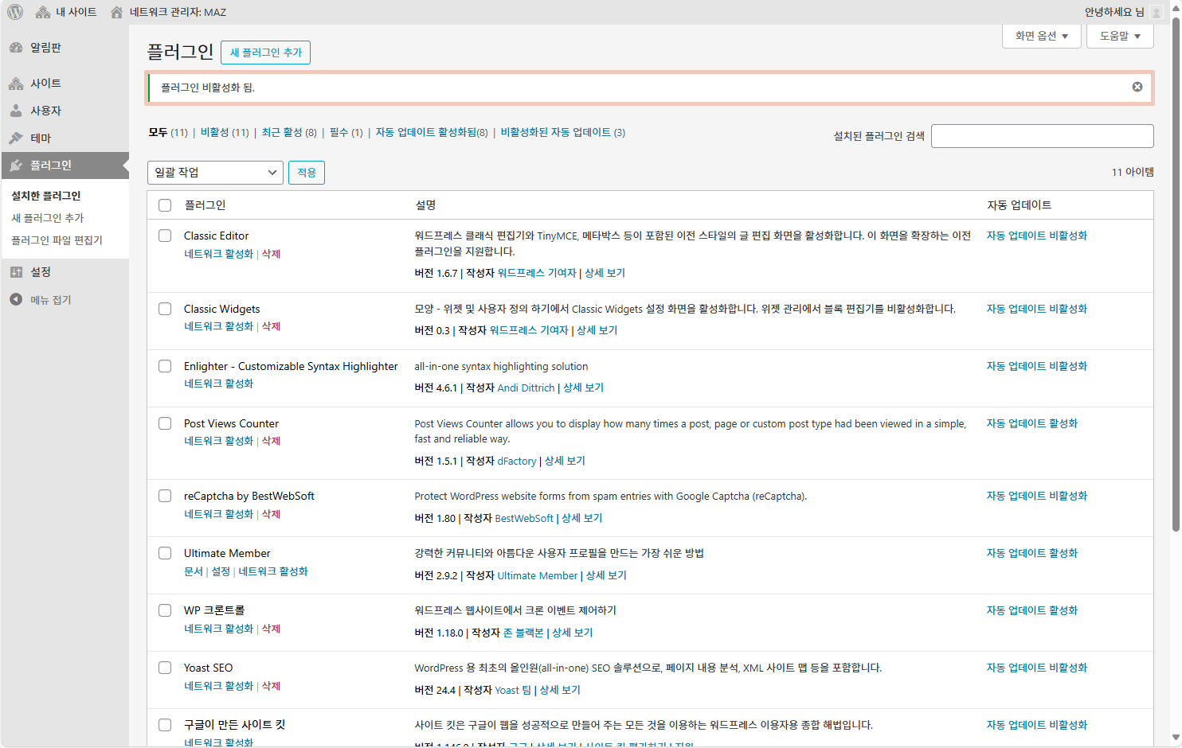Screen dimensions: 1182x748
Task: Check the Classic Editor checkbox
Action: (x=165, y=236)
